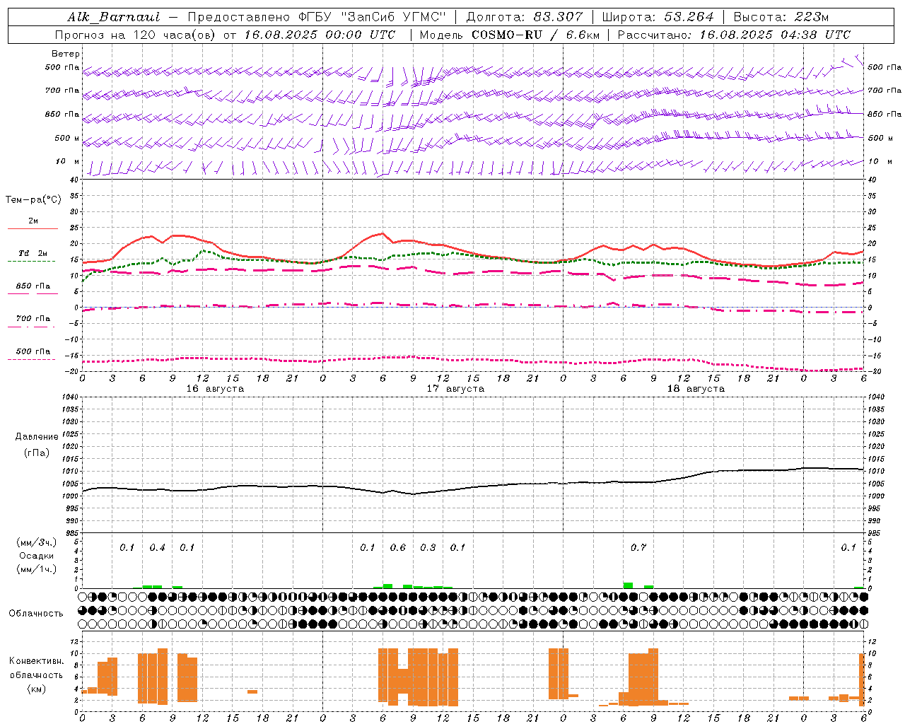The width and height of the screenshot is (905, 724).
Task: Click the calculated time 16.08.2025 04:38 UTC
Action: tap(775, 35)
